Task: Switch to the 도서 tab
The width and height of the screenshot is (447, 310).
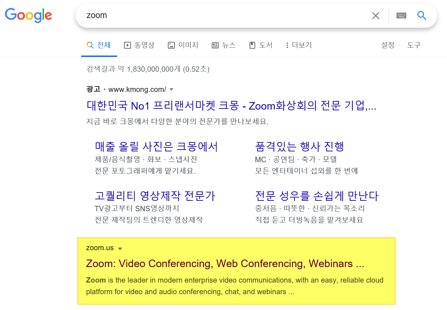Action: point(261,45)
